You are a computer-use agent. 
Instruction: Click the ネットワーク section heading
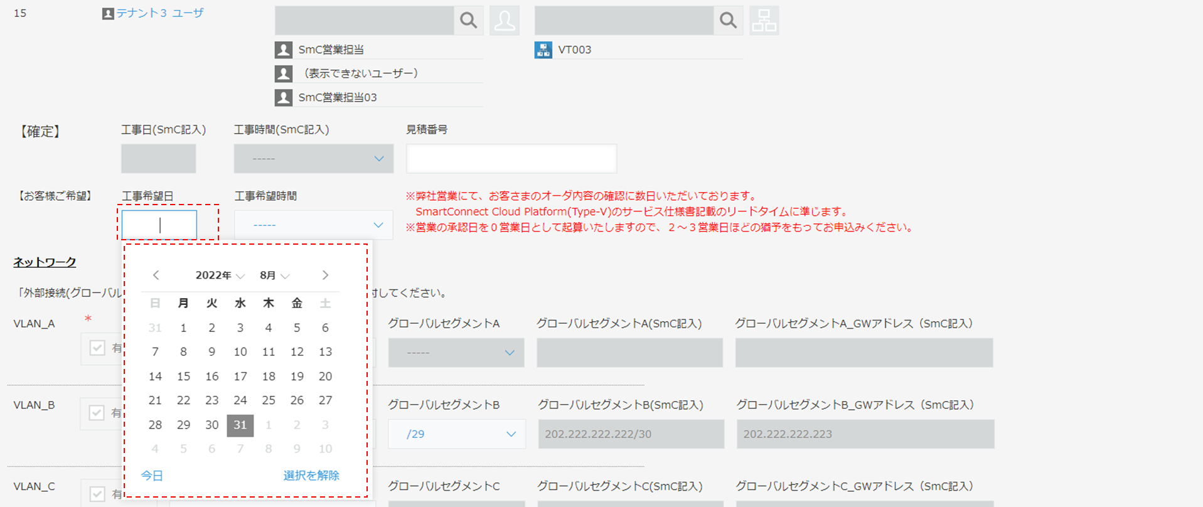(45, 262)
